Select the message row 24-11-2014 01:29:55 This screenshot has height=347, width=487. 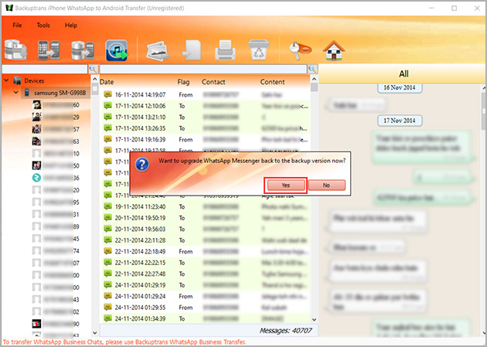pos(206,308)
